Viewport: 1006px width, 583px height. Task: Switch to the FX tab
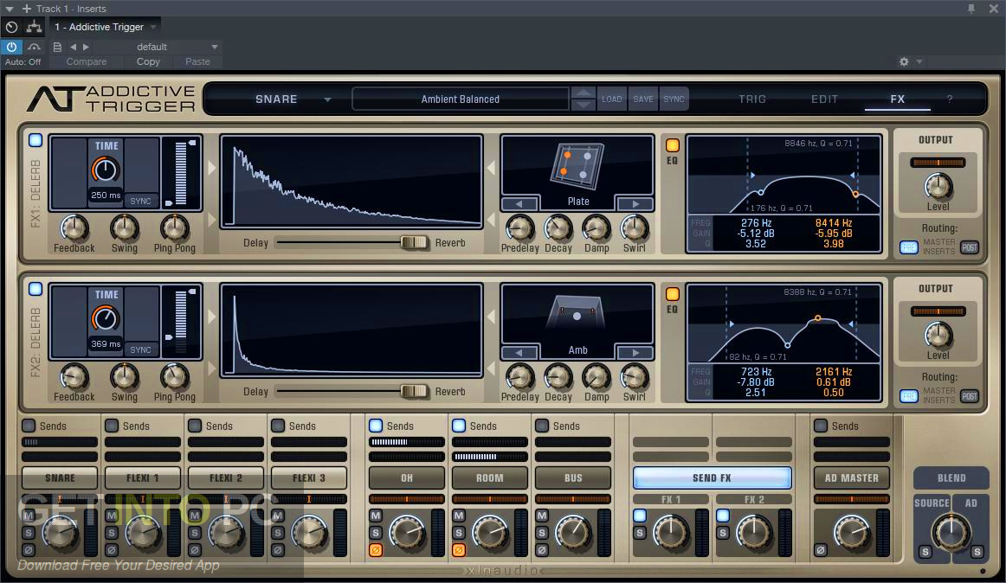click(x=898, y=99)
